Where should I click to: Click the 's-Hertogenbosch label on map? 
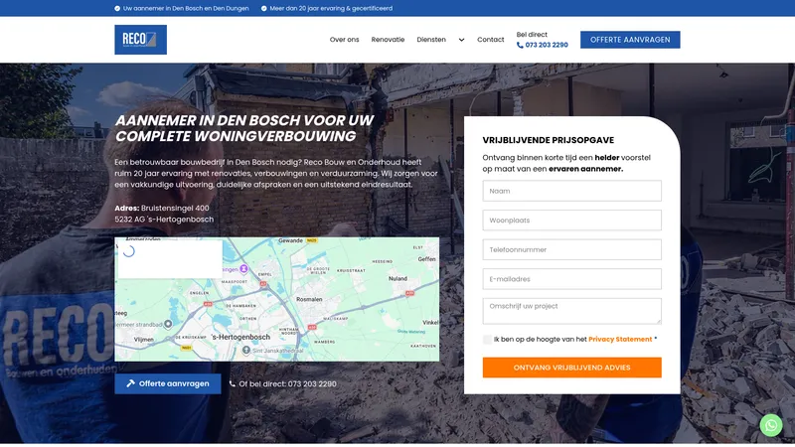240,337
